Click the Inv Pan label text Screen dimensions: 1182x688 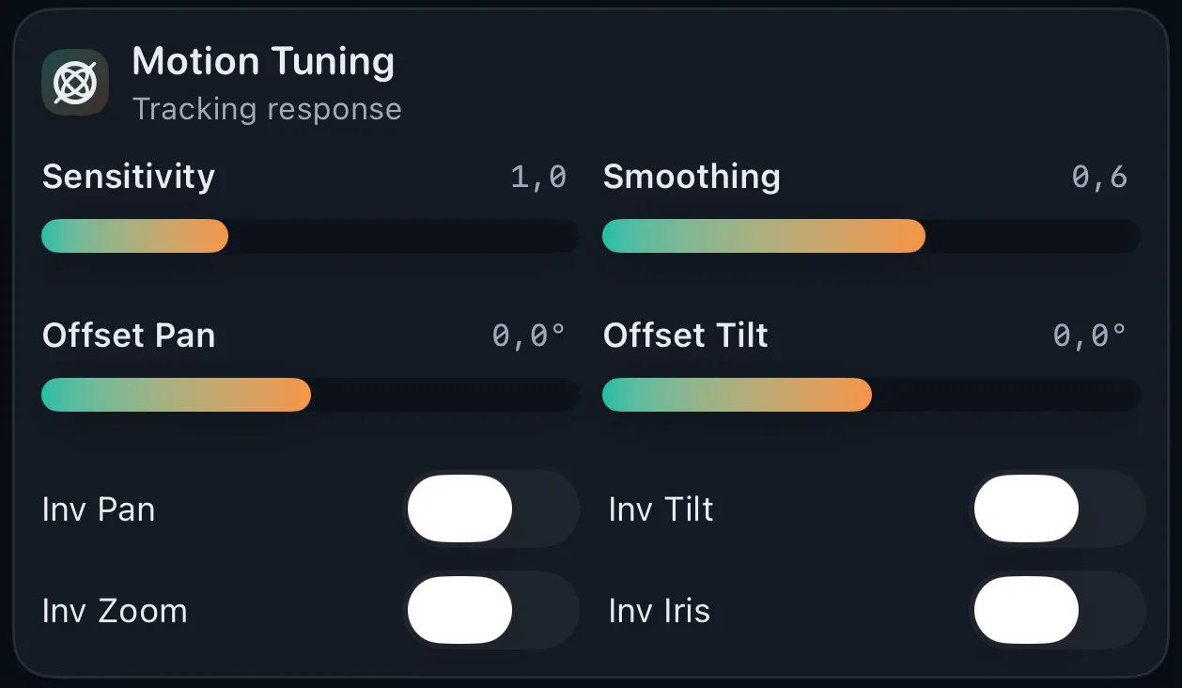[98, 508]
